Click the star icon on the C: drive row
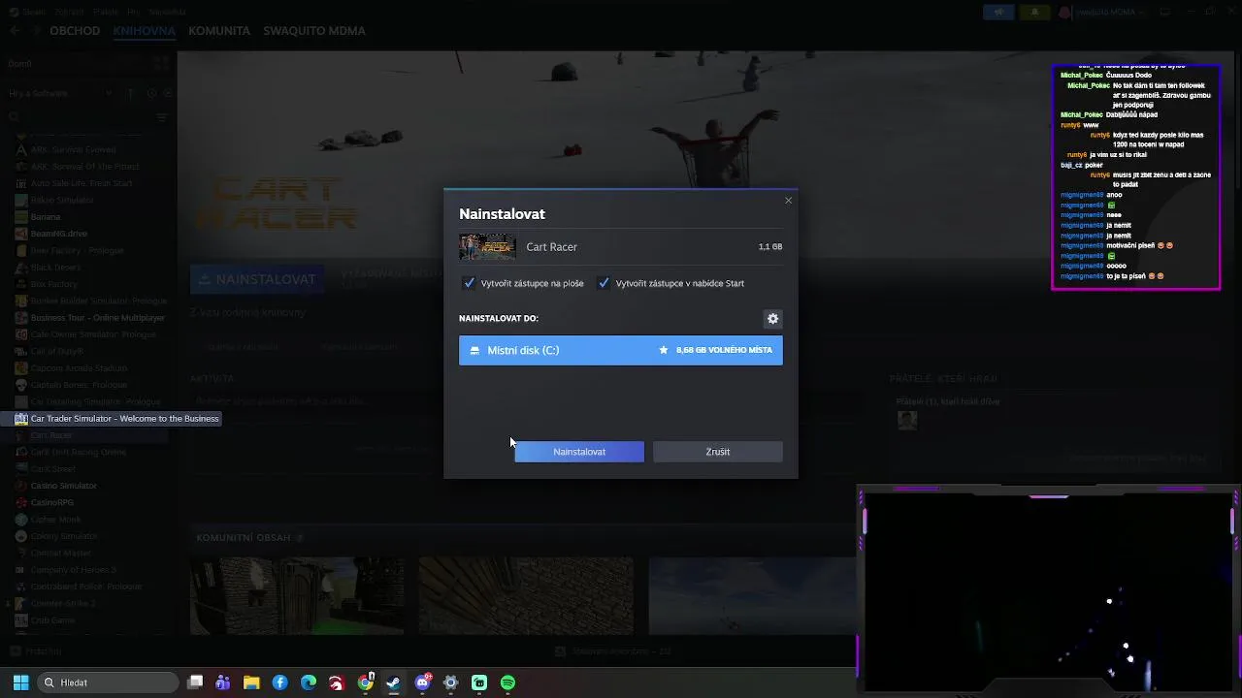 [664, 350]
